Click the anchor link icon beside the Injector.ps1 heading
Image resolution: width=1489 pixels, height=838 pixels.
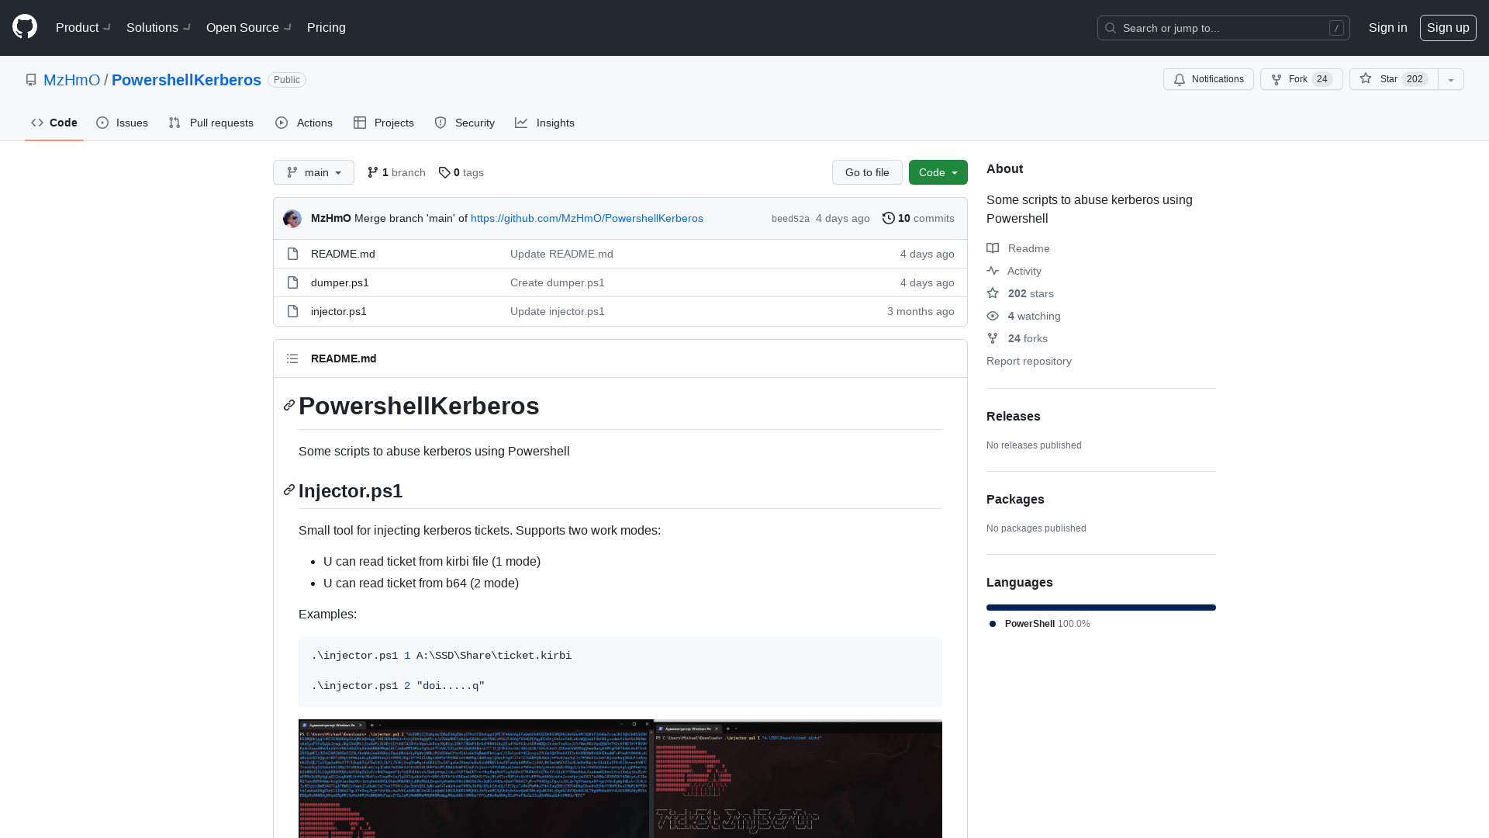pos(289,490)
